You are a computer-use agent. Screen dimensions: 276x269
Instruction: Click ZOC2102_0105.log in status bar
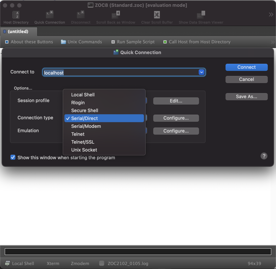point(128,263)
